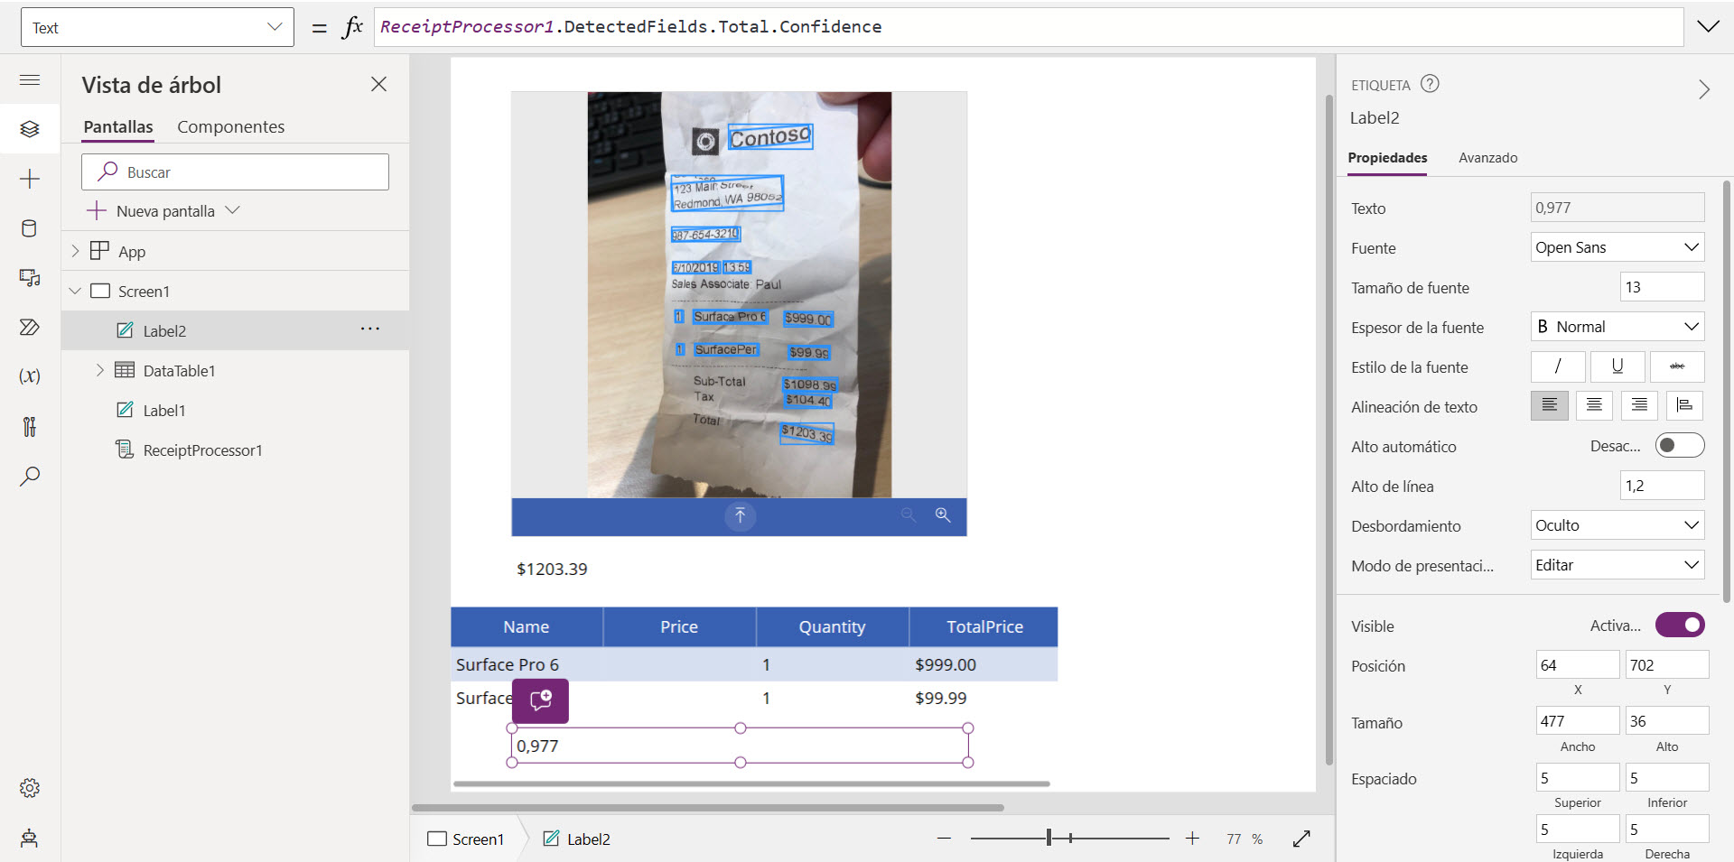
Task: Expand the App tree node
Action: pyautogui.click(x=76, y=251)
